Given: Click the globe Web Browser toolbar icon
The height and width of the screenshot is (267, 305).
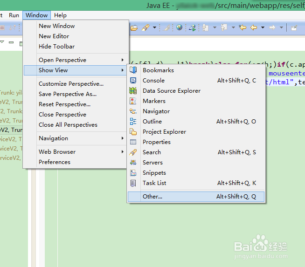Looking at the screenshot, I should 179,27.
